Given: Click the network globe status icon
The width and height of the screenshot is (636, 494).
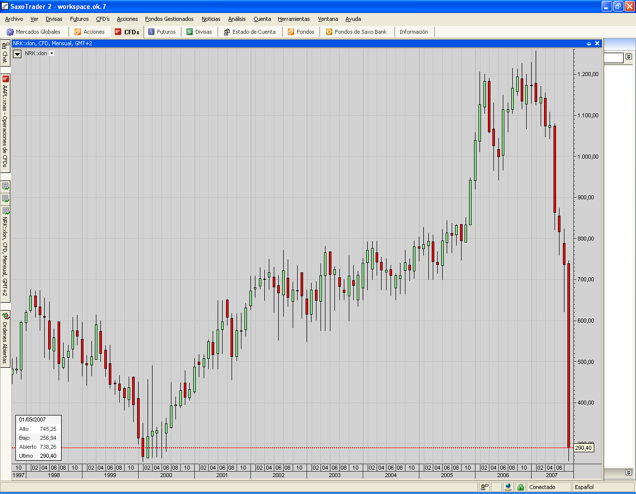Looking at the screenshot, I should tap(508, 487).
